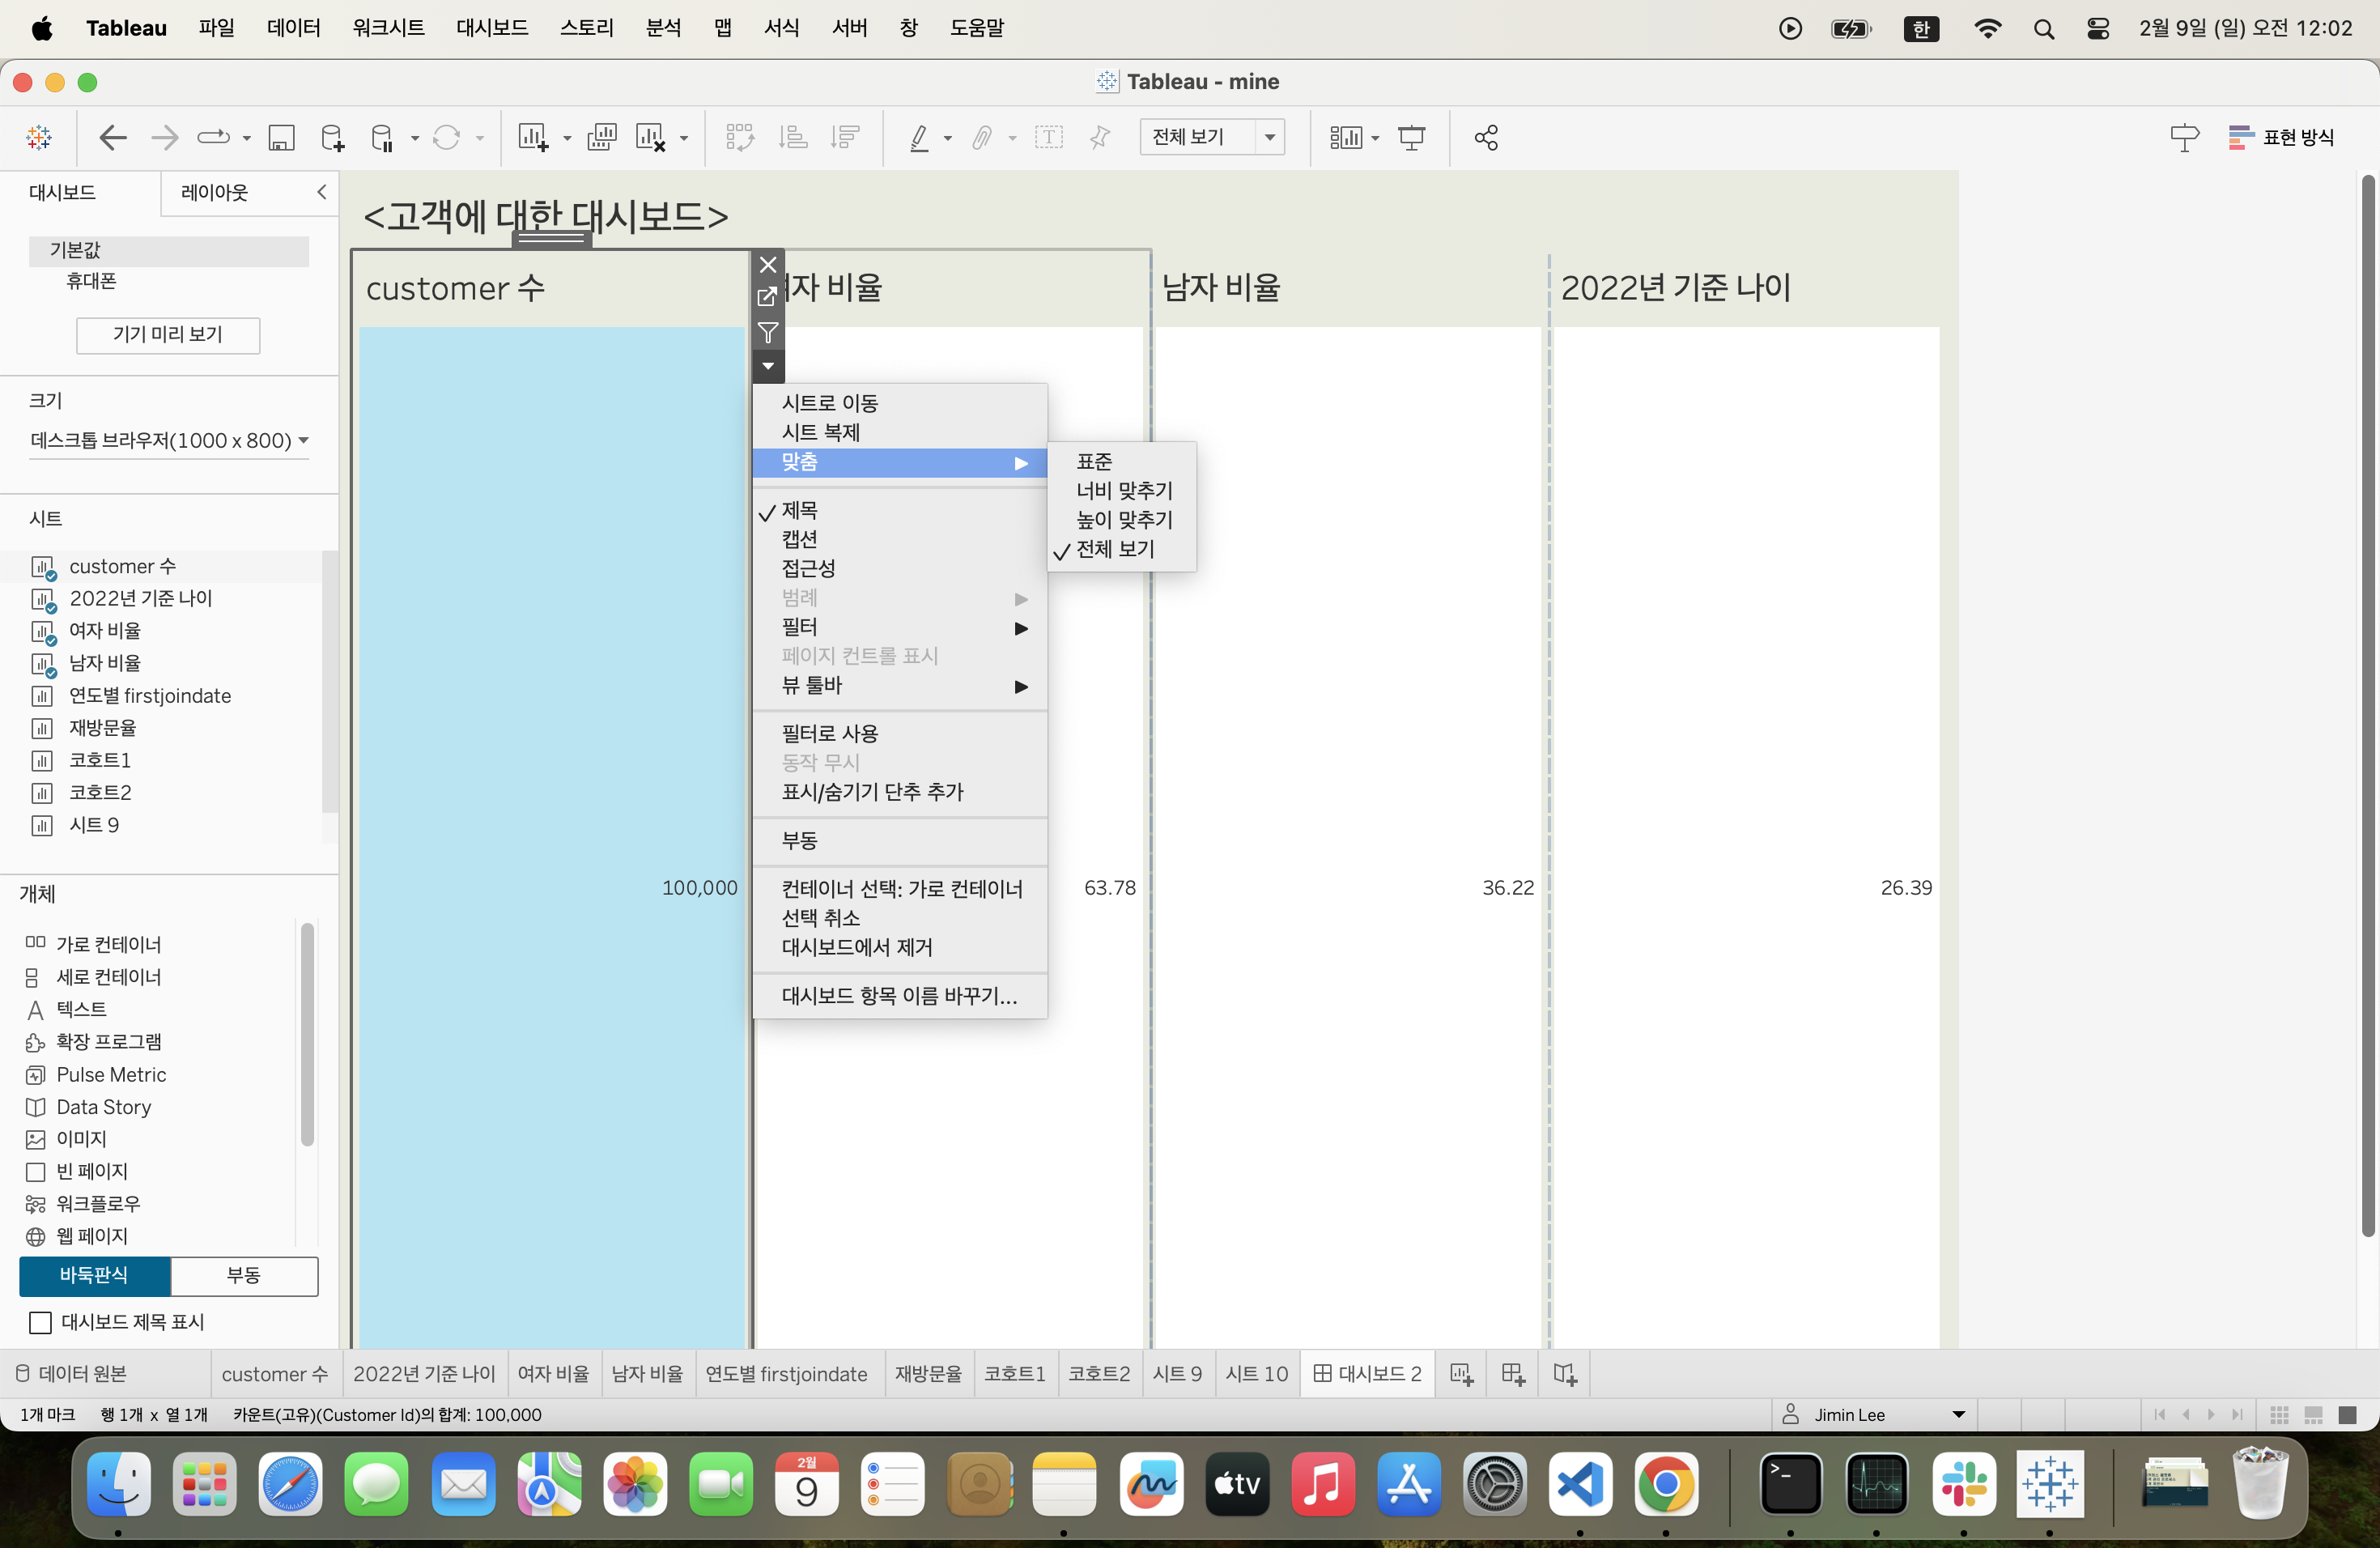Click the presentation mode icon
2380x1548 pixels.
1411,137
